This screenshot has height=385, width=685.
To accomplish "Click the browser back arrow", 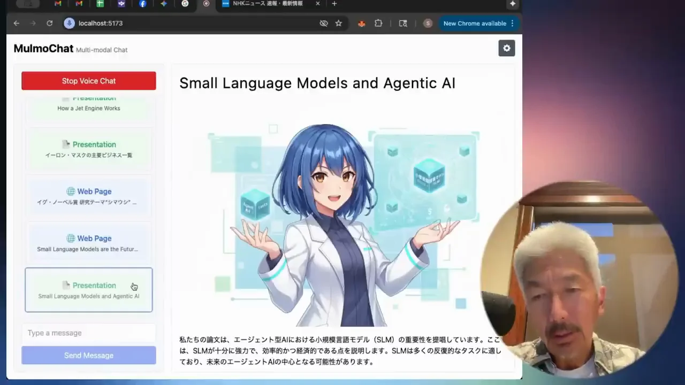I will click(17, 23).
